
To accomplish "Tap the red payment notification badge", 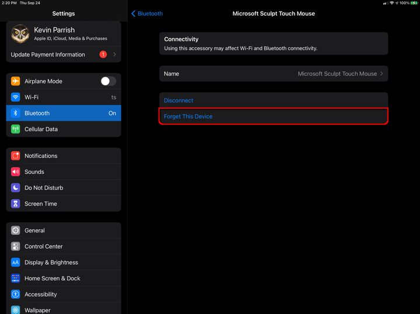I will (103, 55).
